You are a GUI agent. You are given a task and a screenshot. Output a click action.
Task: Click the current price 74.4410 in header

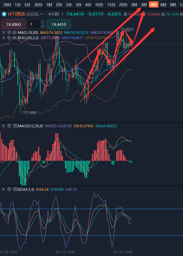tap(75, 14)
